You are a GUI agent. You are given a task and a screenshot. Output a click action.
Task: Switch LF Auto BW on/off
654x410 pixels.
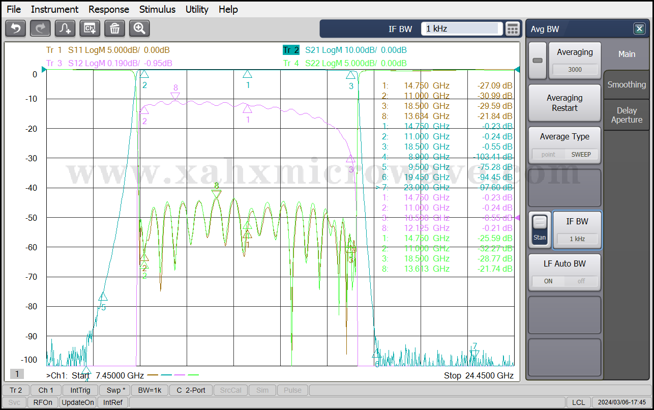(x=564, y=281)
